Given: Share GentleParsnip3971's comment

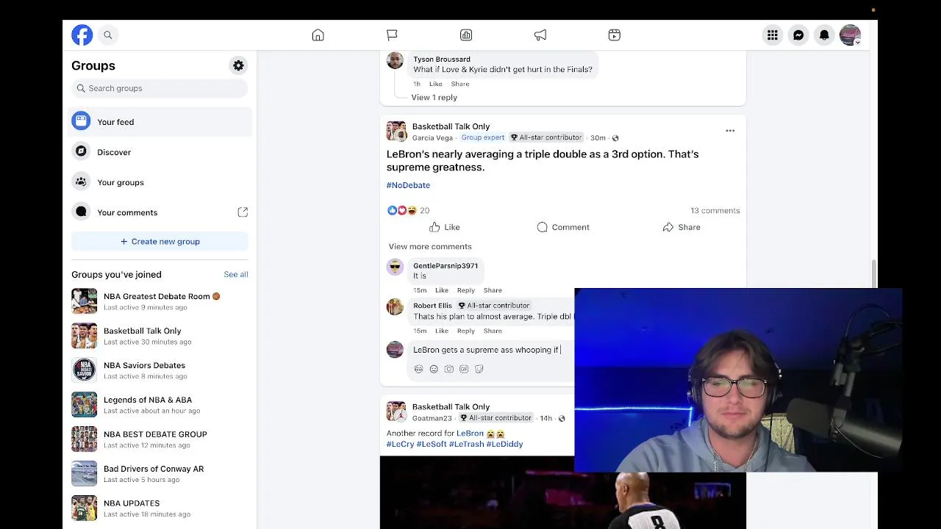Looking at the screenshot, I should (x=493, y=290).
